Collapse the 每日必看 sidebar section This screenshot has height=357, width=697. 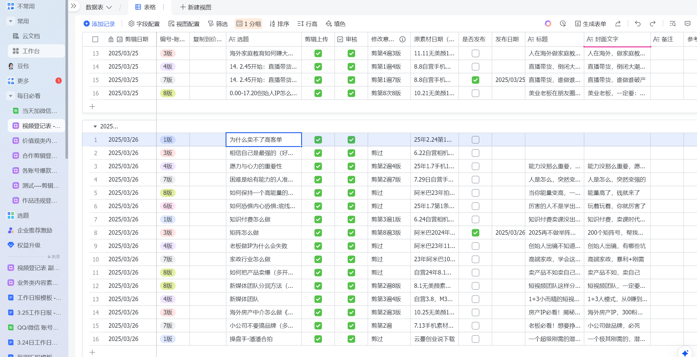[11, 96]
